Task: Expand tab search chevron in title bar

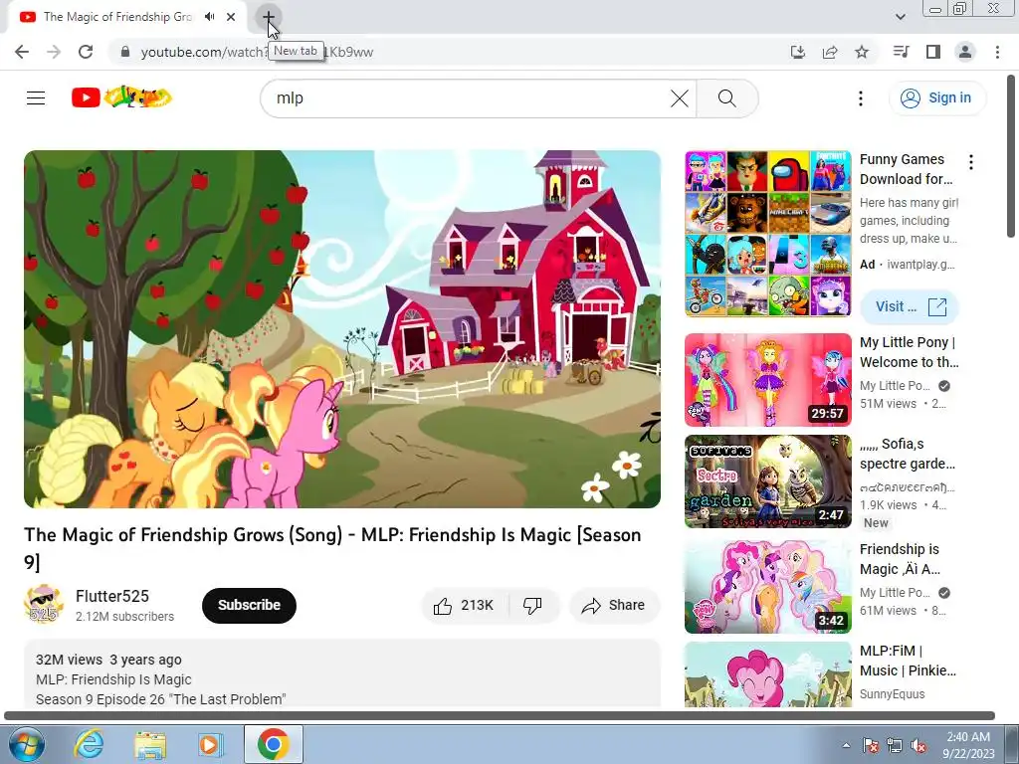Action: click(x=901, y=17)
